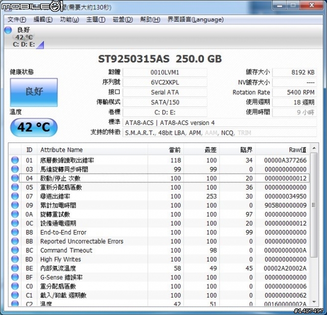Click the status orb for Reported Uncorrectable Errors
The width and height of the screenshot is (327, 315).
click(15, 241)
